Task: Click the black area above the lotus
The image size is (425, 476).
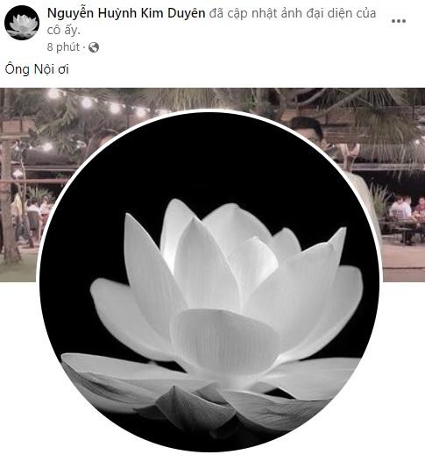Action: (x=209, y=158)
